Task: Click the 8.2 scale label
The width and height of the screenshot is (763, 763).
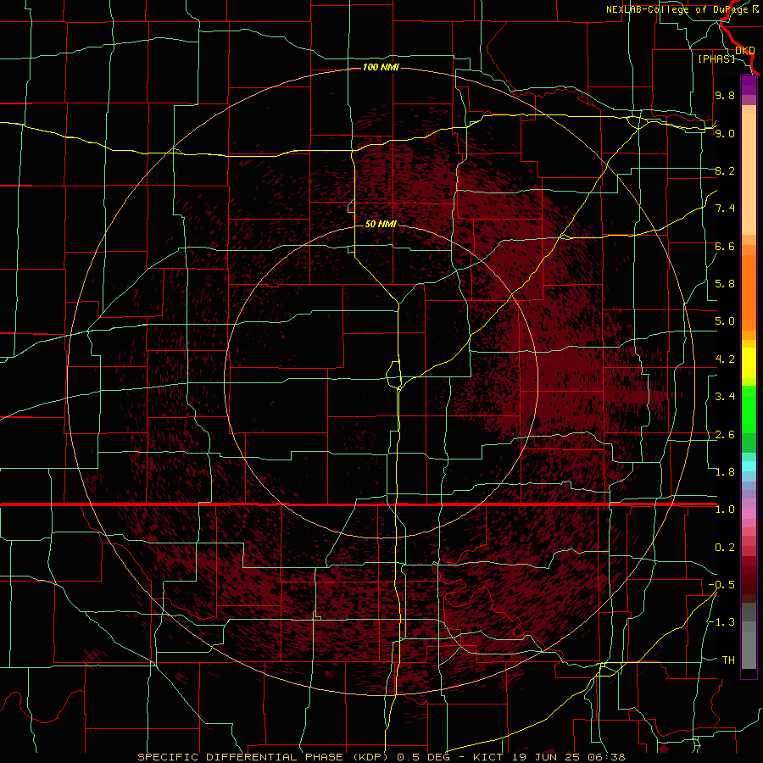Action: (725, 170)
